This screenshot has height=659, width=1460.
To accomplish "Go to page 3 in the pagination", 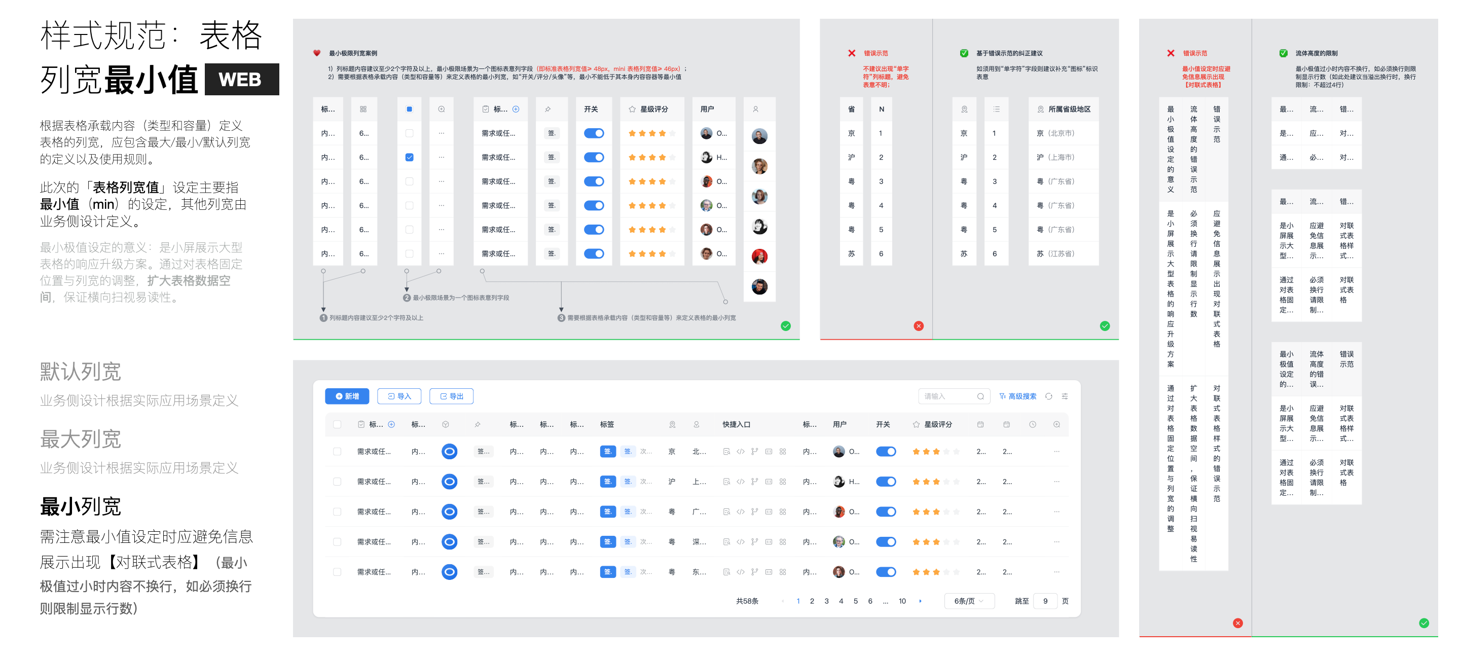I will click(x=826, y=601).
